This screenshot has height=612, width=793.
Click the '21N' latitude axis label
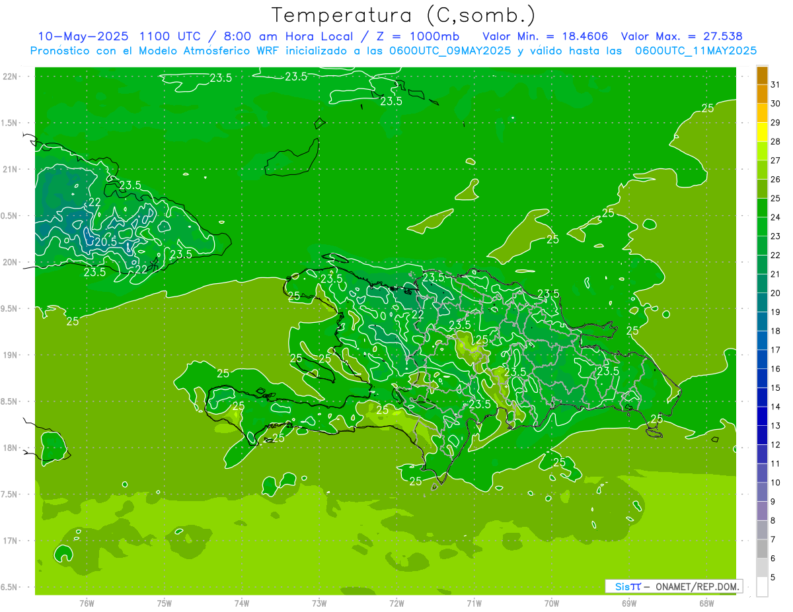point(11,169)
